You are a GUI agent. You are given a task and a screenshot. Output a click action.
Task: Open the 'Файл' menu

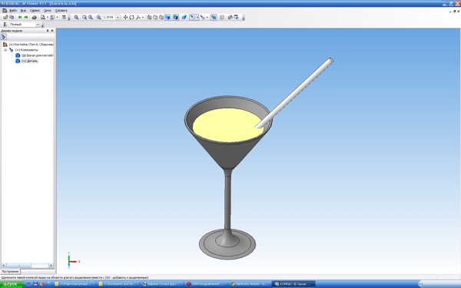[13, 11]
